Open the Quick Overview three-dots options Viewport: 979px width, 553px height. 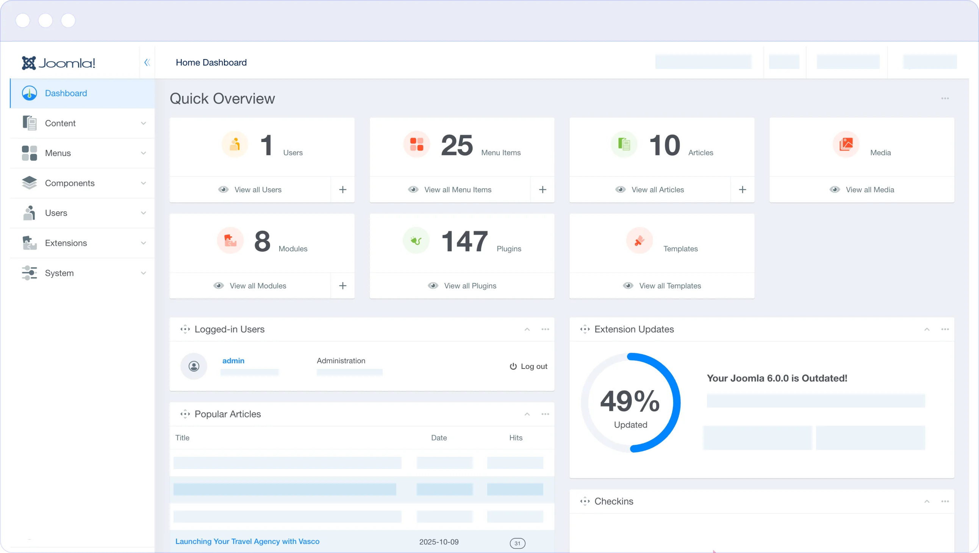tap(945, 98)
